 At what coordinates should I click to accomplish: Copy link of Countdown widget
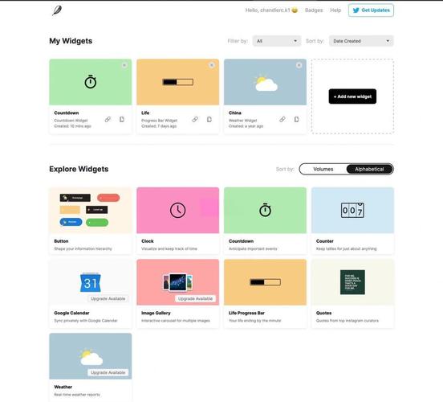(108, 120)
